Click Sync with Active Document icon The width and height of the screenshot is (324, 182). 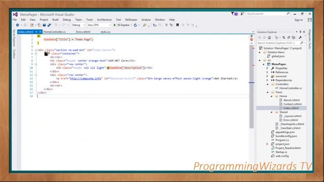pyautogui.click(x=283, y=37)
